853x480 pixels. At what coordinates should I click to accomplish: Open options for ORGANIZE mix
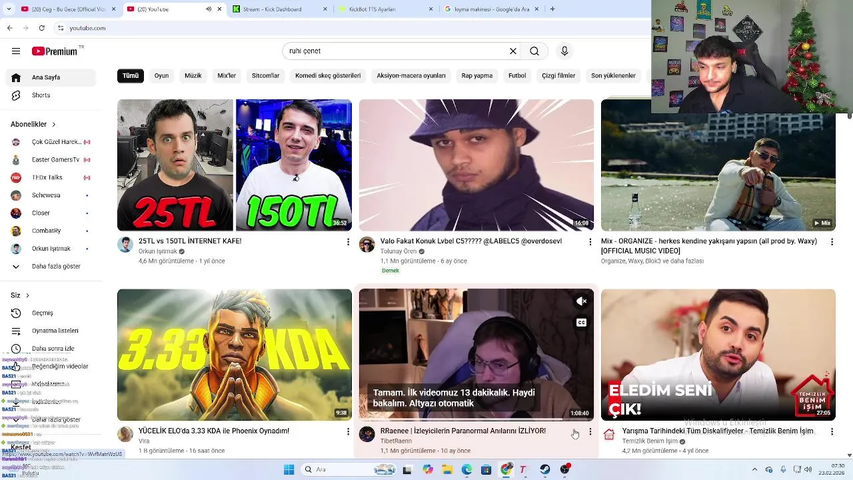(x=832, y=241)
